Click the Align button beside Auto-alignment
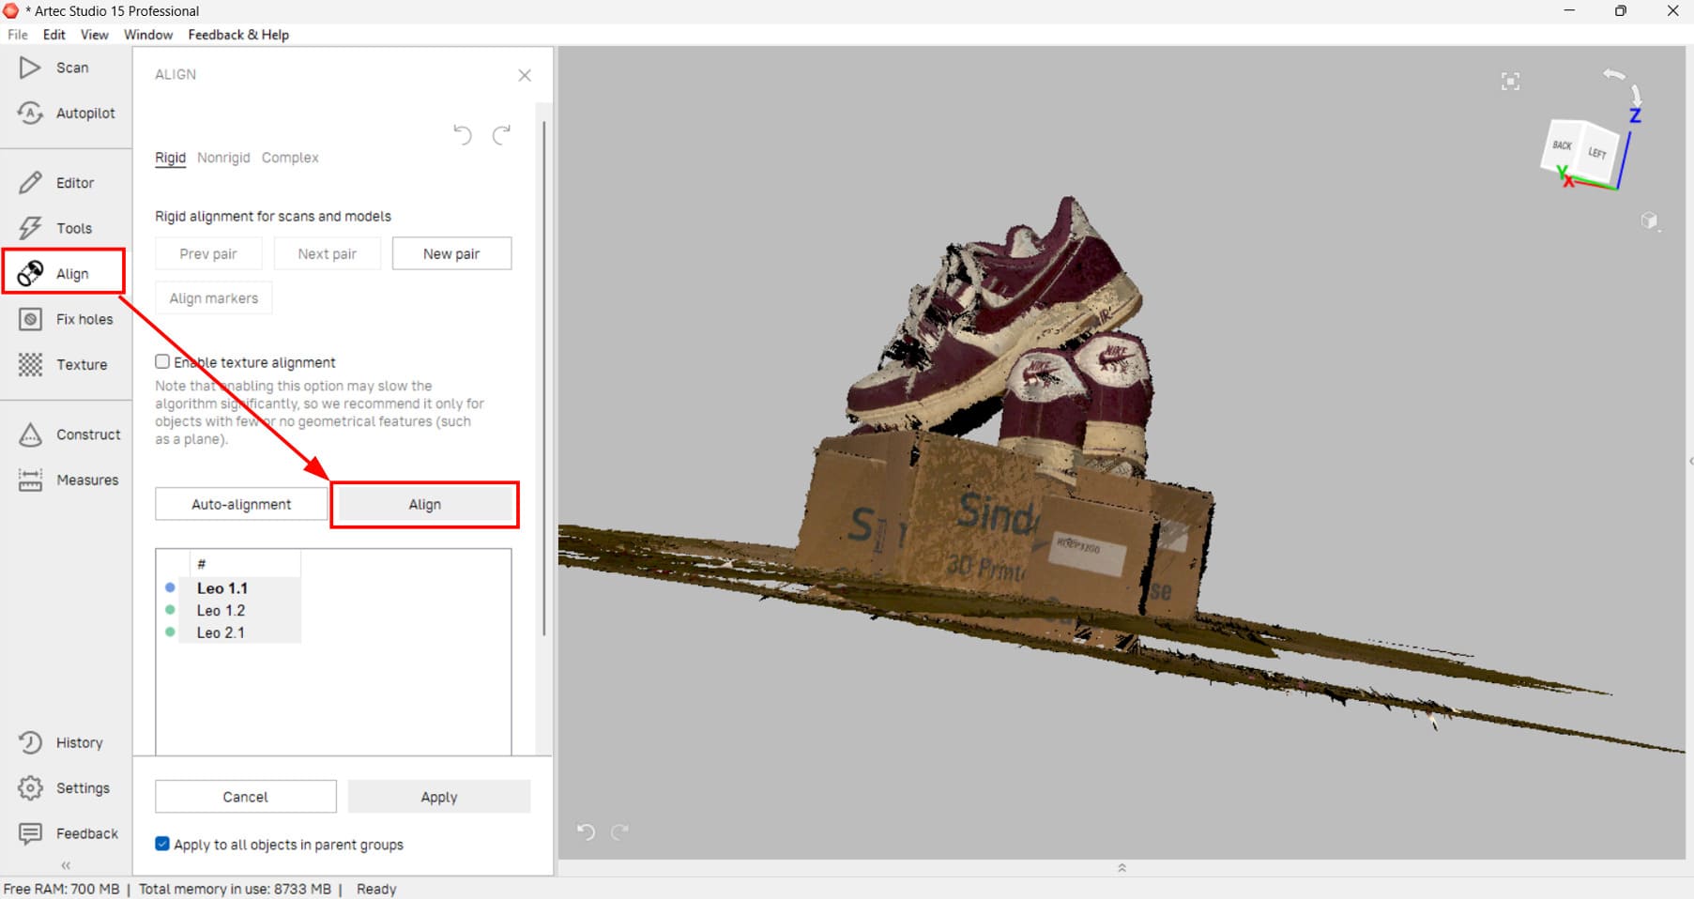1694x899 pixels. tap(425, 504)
